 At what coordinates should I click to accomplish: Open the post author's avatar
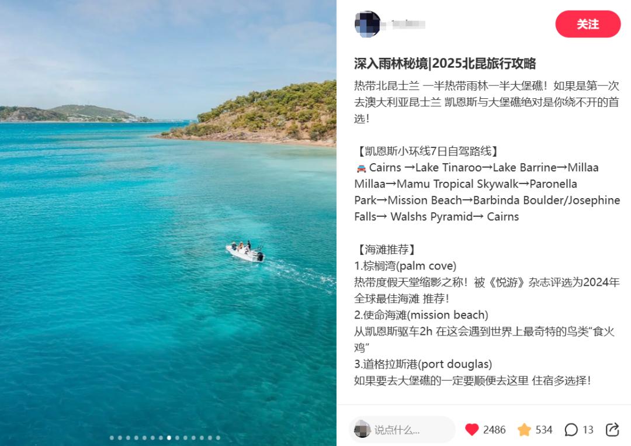367,24
